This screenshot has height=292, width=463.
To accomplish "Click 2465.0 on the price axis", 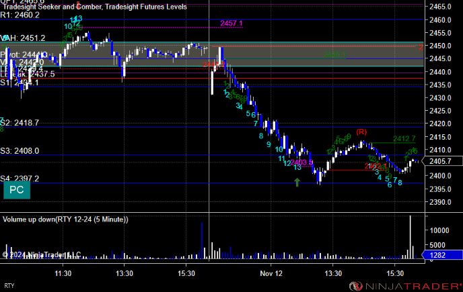I will click(x=440, y=7).
